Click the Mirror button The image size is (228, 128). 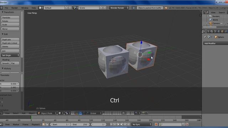pyautogui.click(x=10, y=29)
